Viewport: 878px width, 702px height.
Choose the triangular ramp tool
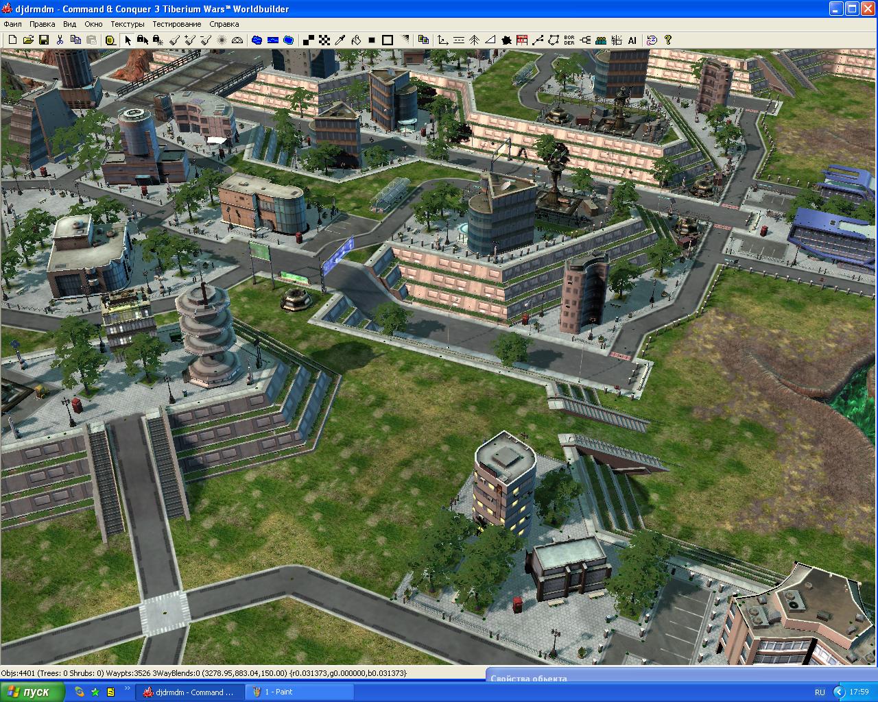[x=490, y=40]
